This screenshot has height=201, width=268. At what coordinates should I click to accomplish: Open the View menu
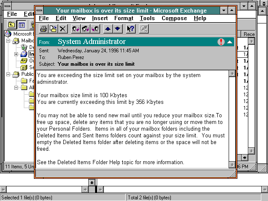coord(79,18)
